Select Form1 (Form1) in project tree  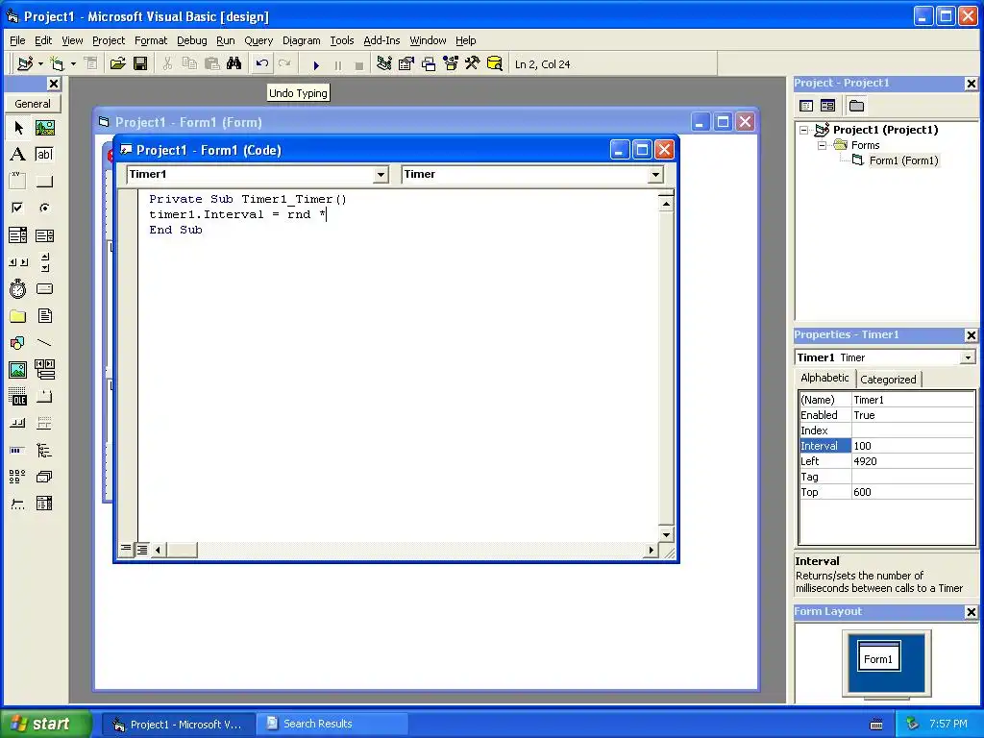tap(903, 160)
